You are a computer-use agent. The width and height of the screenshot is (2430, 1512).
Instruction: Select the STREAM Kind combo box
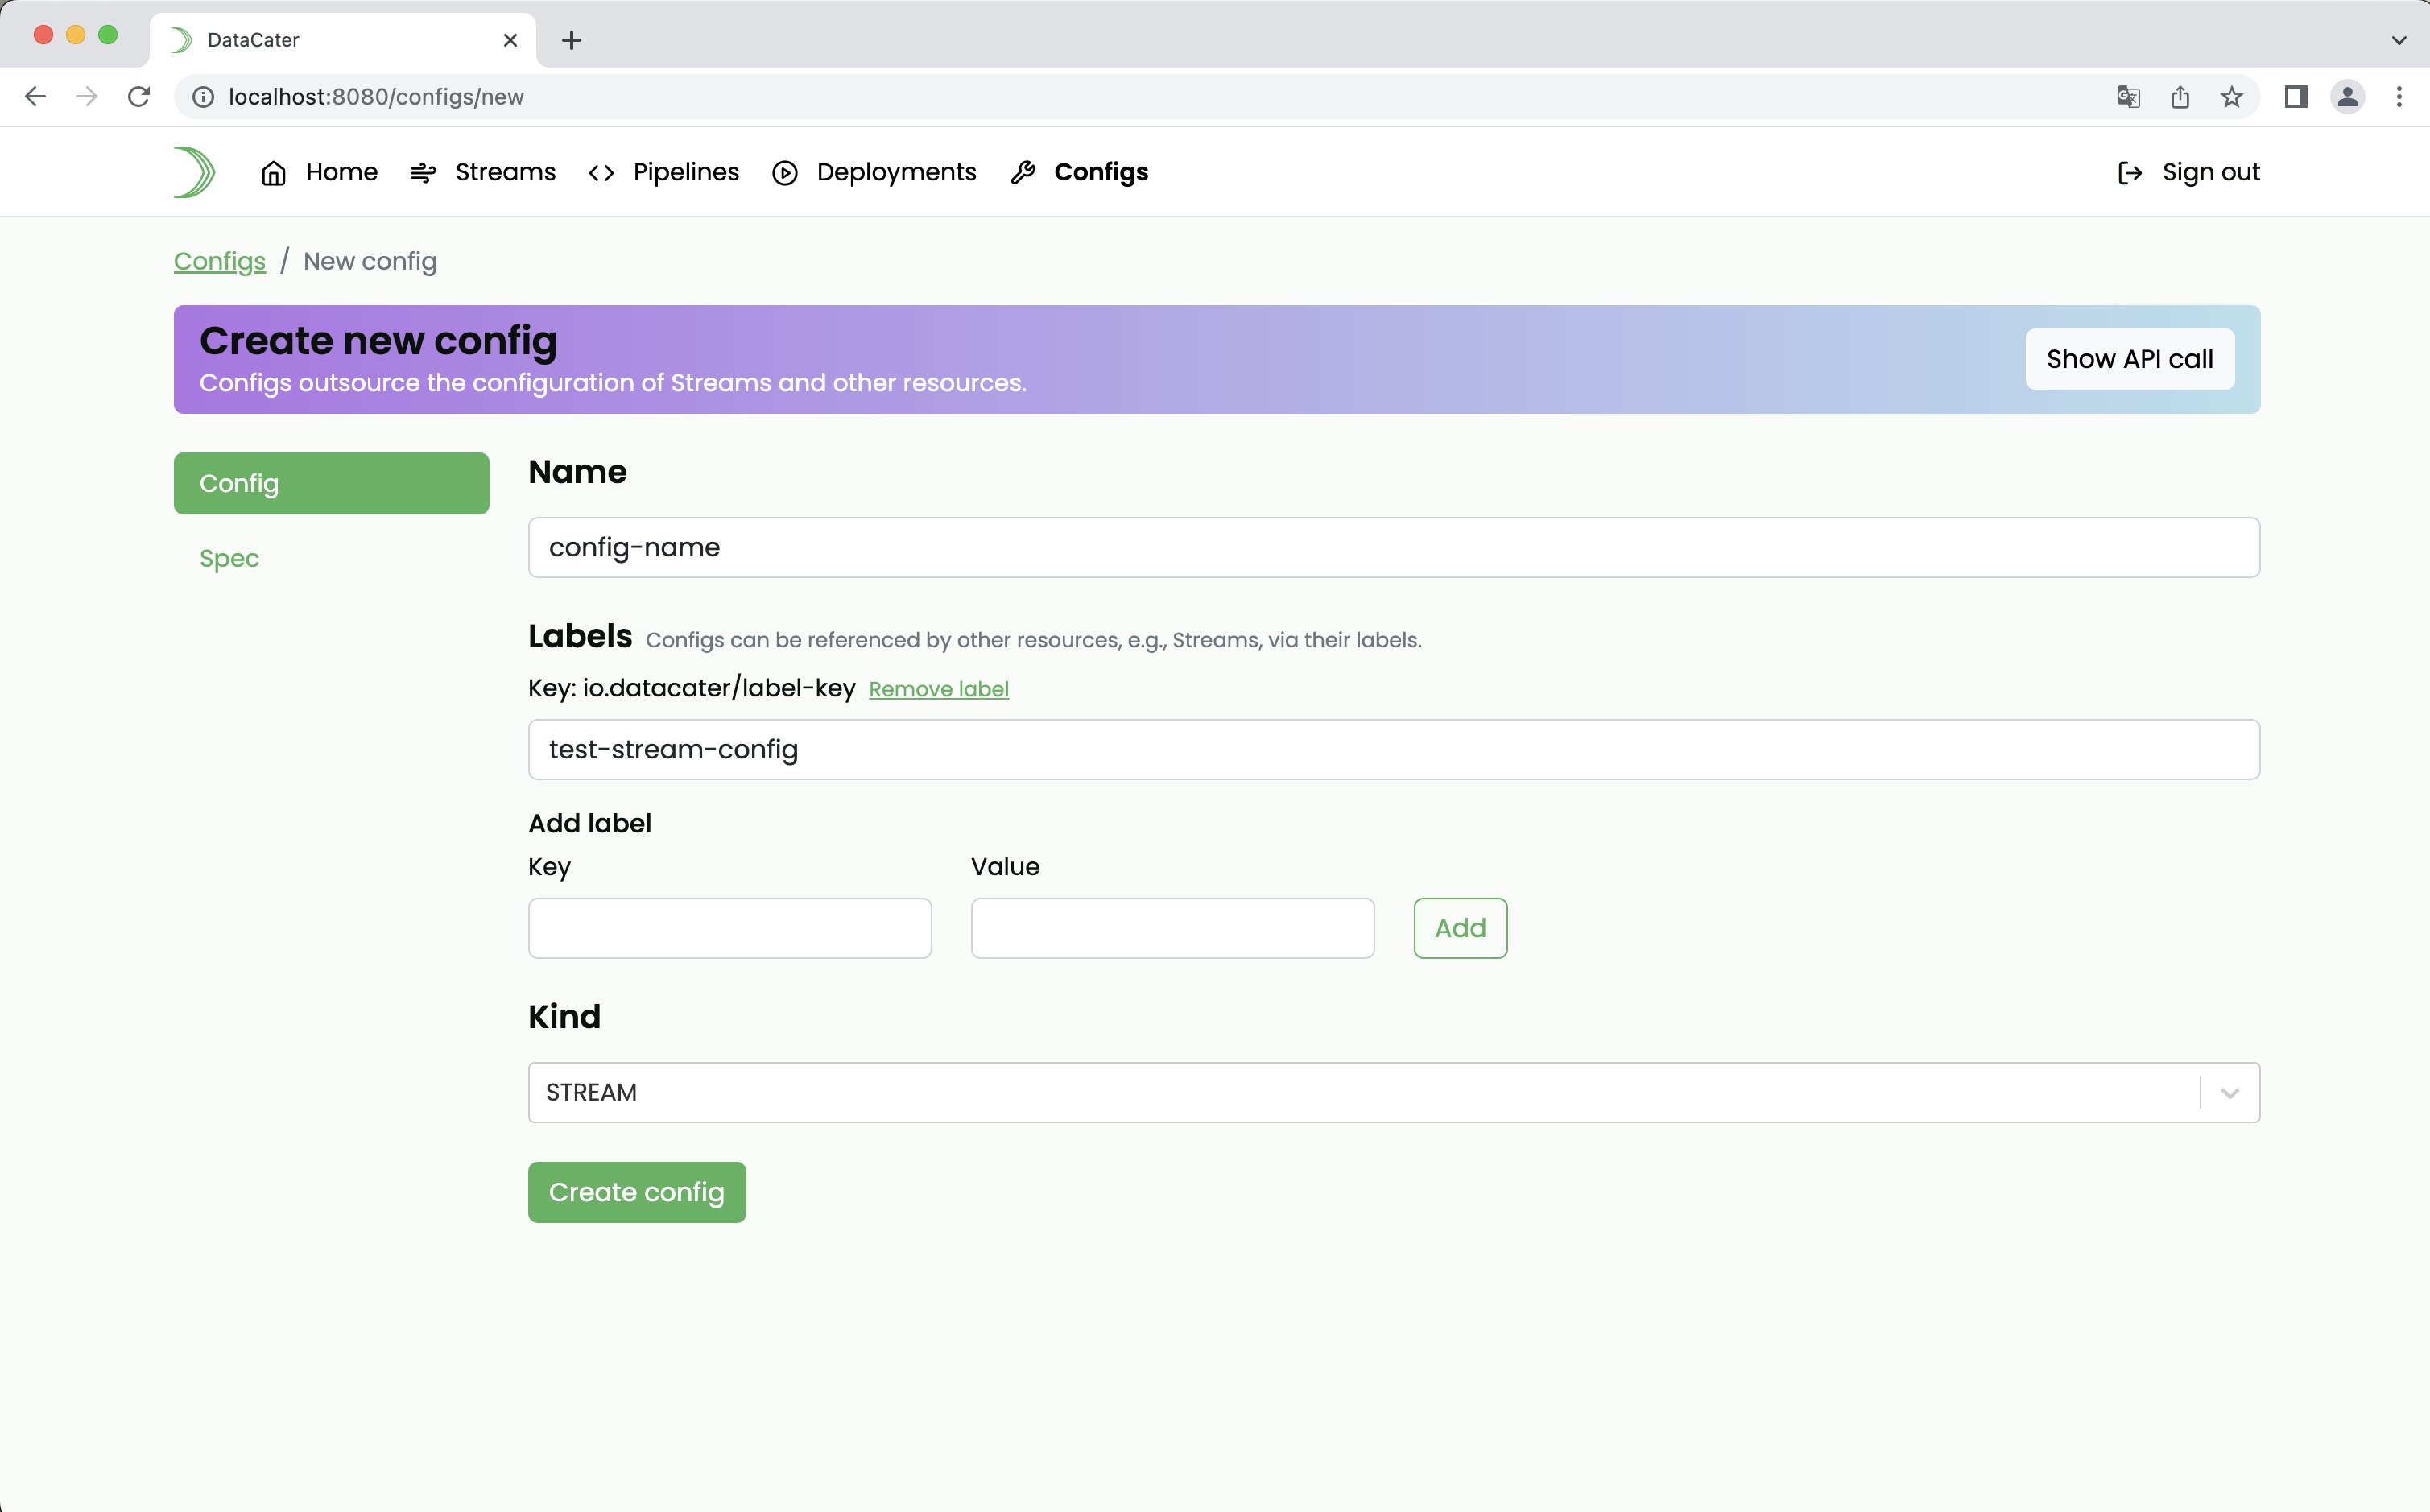click(1394, 1093)
